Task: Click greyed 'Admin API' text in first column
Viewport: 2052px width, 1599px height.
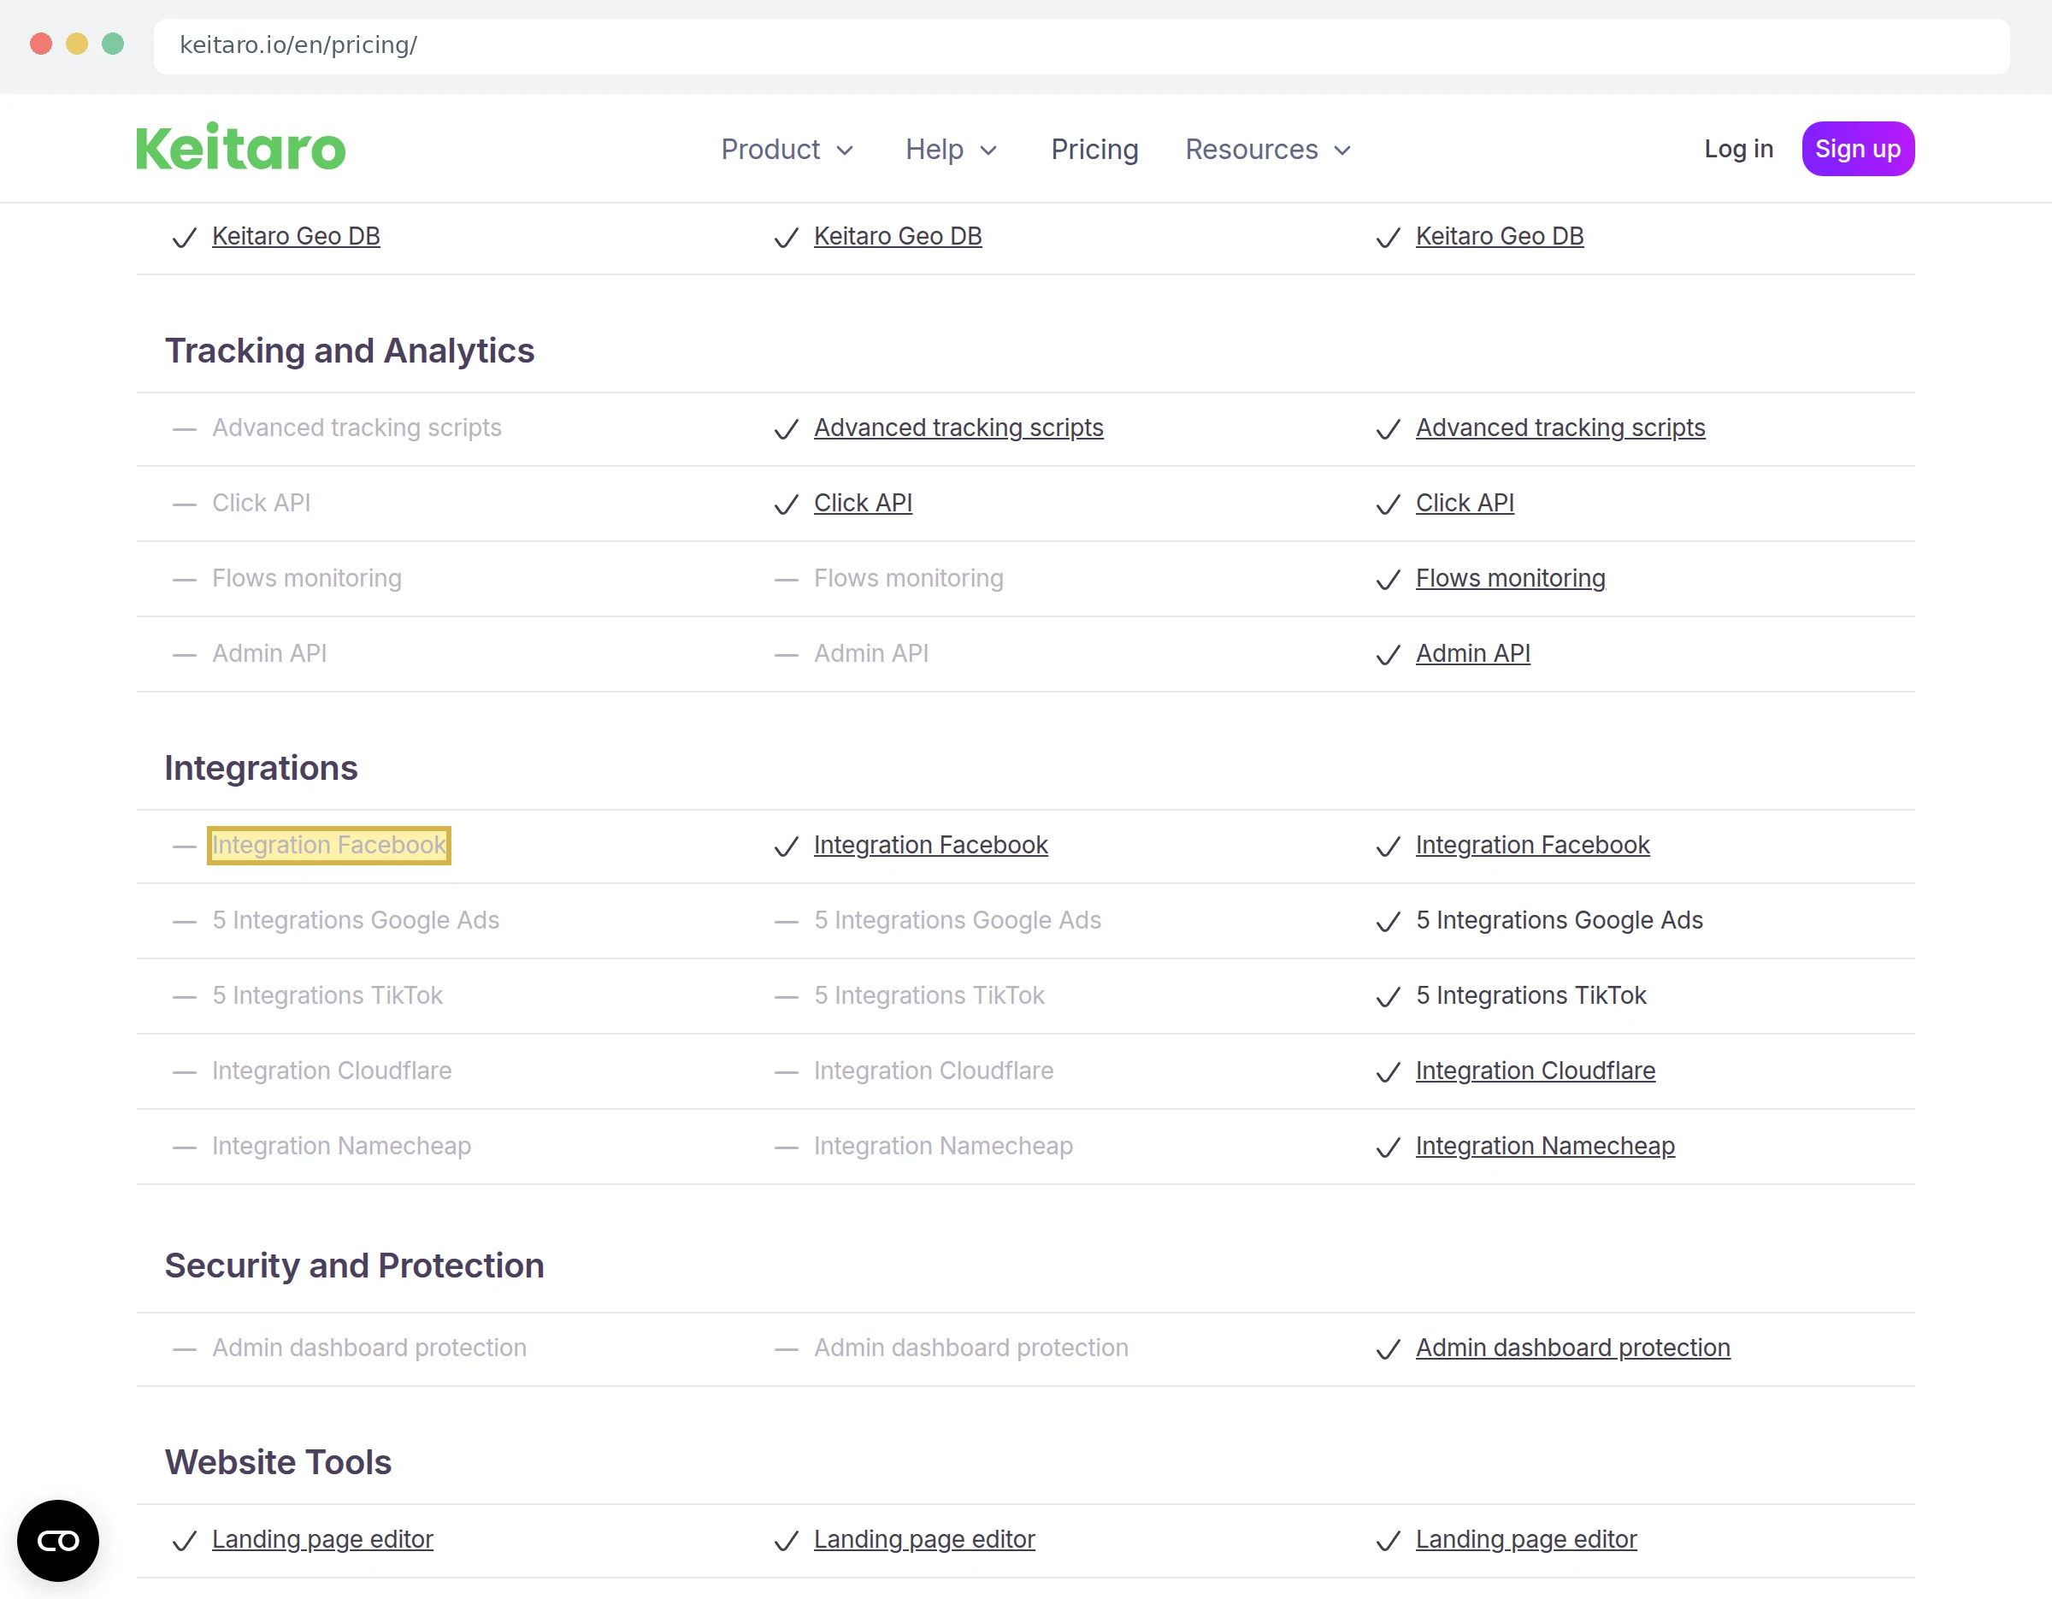Action: pyautogui.click(x=268, y=653)
